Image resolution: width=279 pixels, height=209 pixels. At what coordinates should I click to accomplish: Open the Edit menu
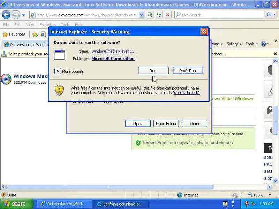[x=17, y=25]
